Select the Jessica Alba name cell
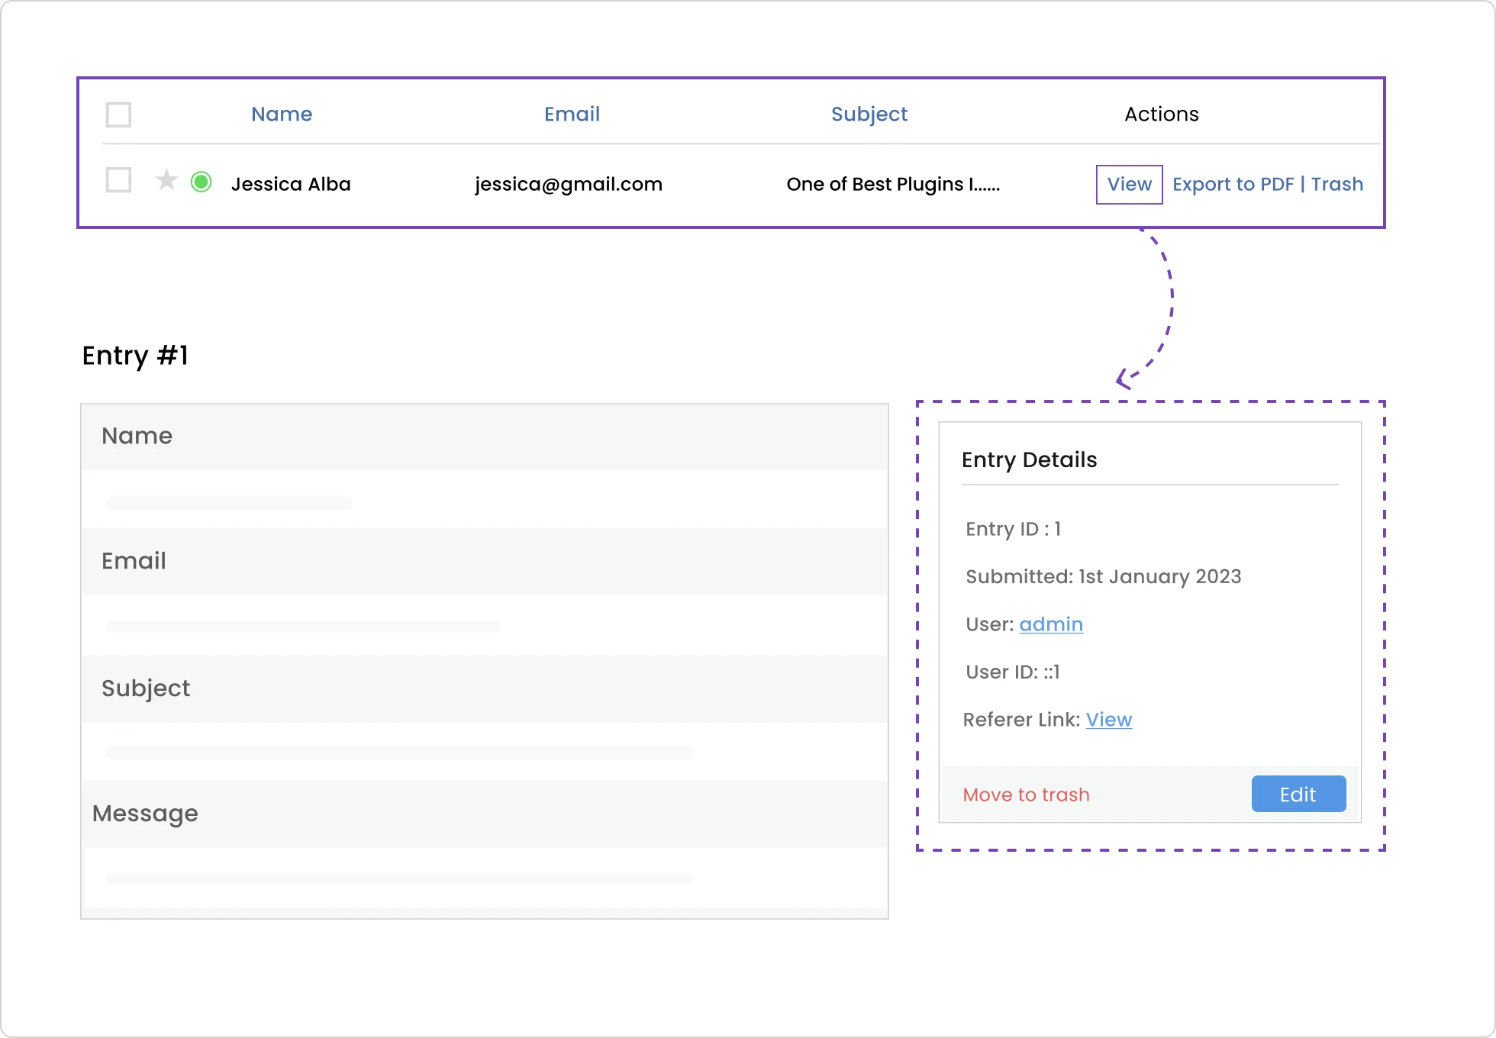Image resolution: width=1496 pixels, height=1038 pixels. tap(291, 184)
